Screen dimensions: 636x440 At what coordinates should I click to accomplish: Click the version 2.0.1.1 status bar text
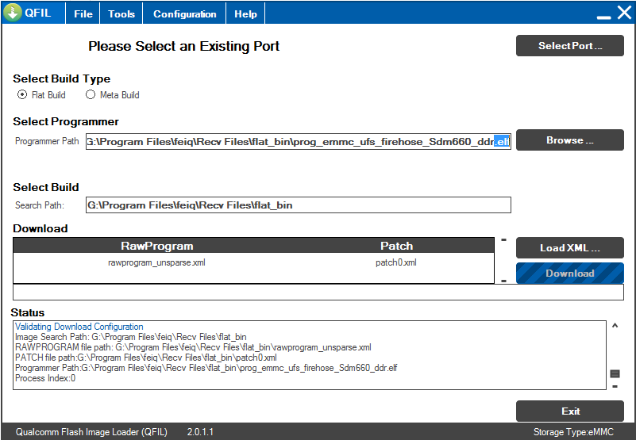click(x=200, y=432)
